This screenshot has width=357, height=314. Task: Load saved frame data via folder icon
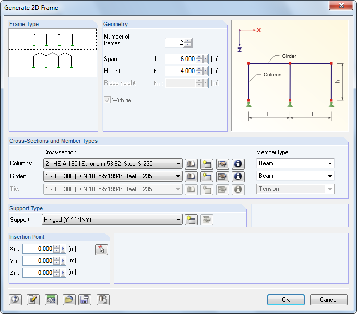(x=69, y=299)
